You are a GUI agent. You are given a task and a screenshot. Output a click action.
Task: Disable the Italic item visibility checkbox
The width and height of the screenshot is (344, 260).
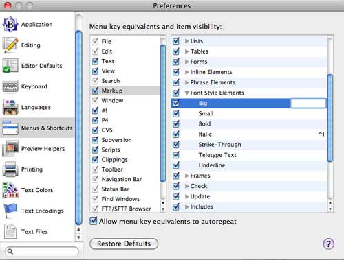[176, 134]
